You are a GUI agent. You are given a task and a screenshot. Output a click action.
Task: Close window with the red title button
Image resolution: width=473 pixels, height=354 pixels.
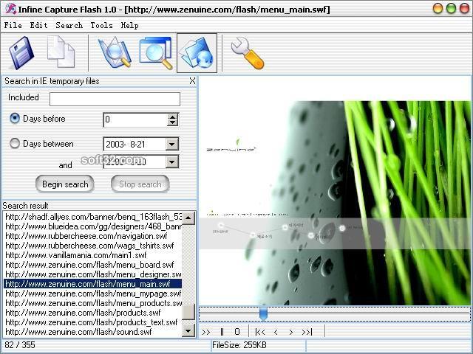point(464,8)
